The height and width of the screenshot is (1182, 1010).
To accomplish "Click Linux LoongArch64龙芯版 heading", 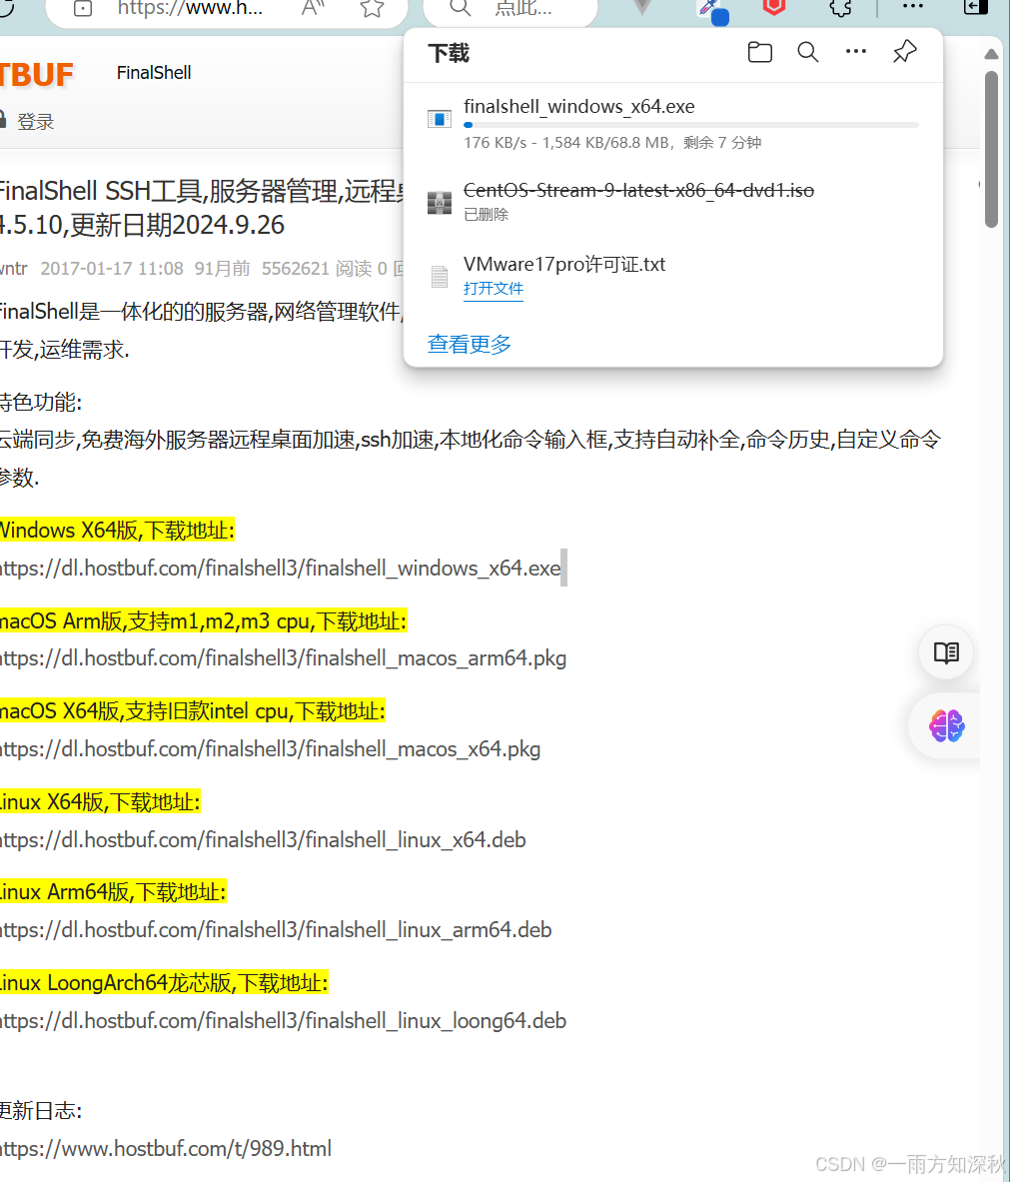I will click(164, 983).
